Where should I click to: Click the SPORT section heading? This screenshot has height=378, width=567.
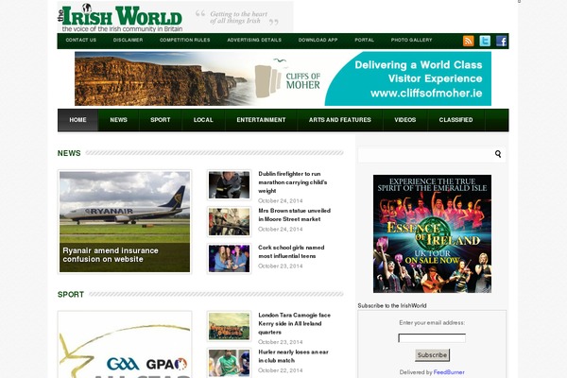pos(71,295)
